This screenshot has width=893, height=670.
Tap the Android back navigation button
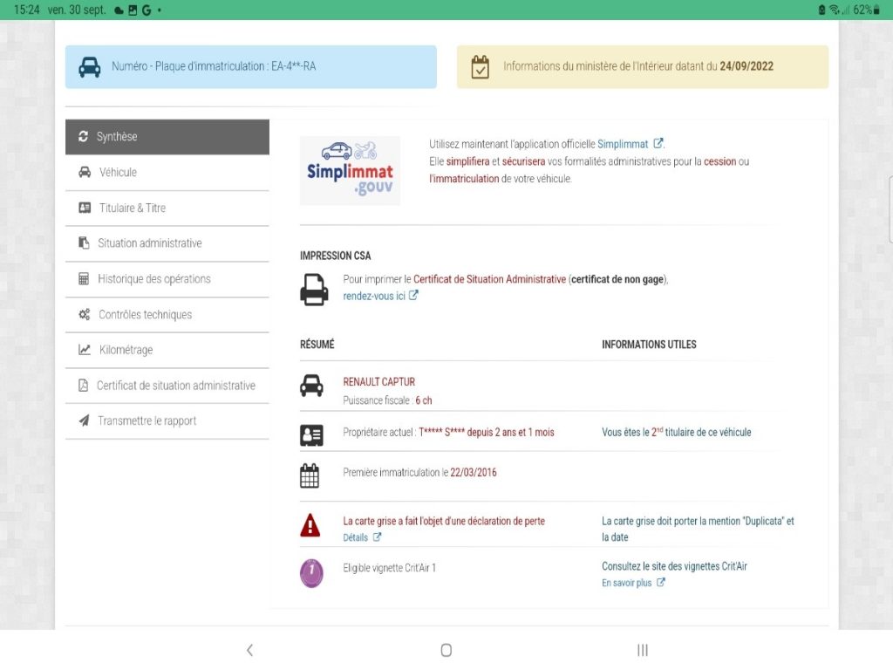(249, 650)
